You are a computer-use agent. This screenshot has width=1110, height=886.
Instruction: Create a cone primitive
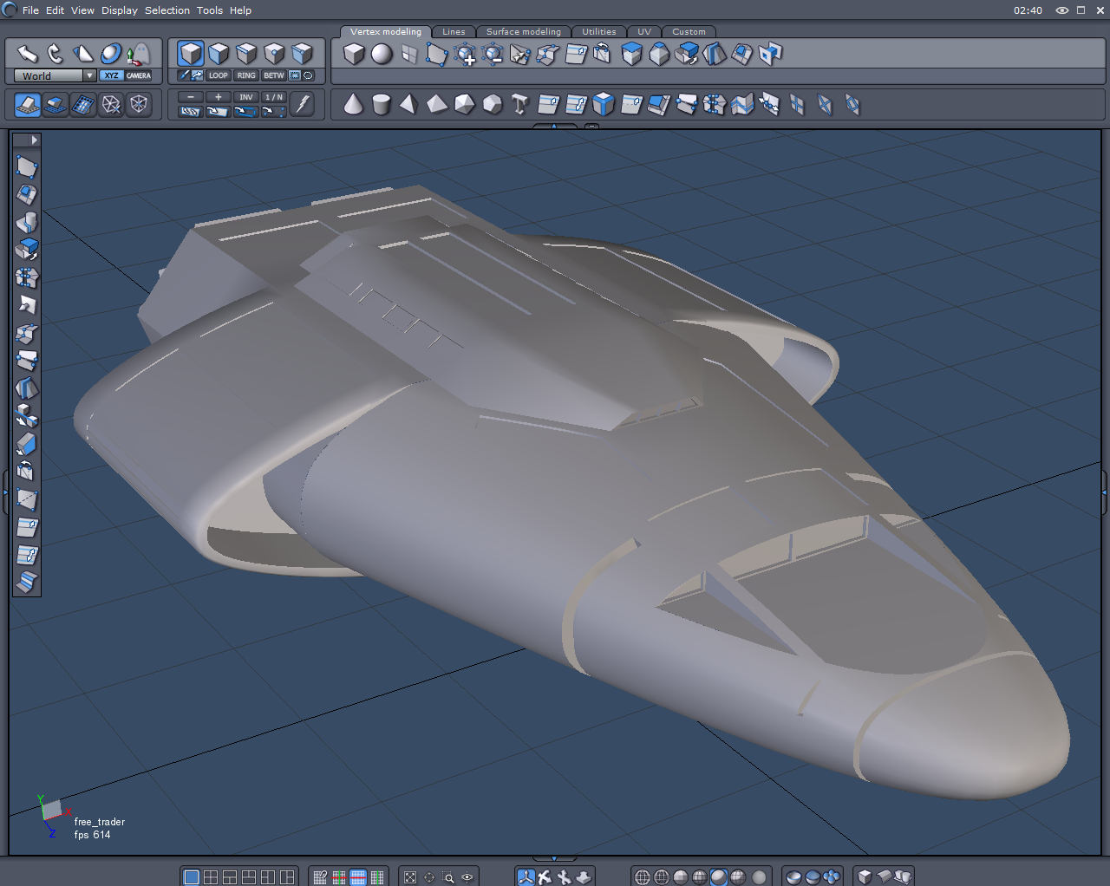(x=353, y=105)
